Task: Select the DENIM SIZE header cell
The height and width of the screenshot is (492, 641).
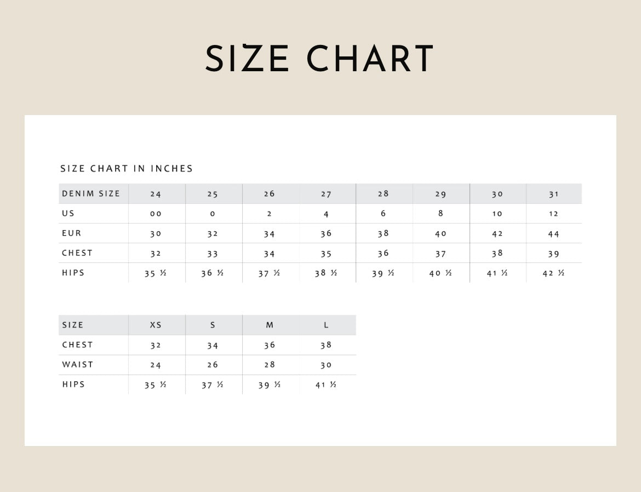Action: coord(91,194)
